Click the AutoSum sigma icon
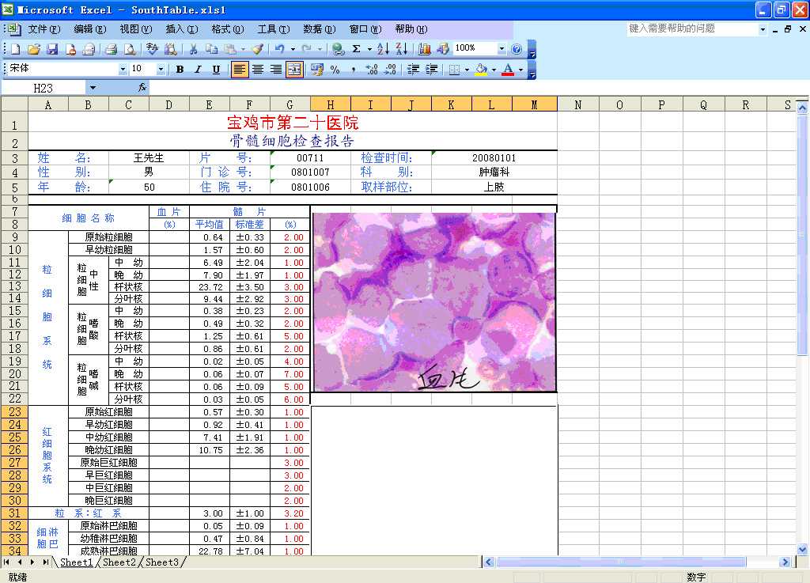810x583 pixels. click(357, 49)
